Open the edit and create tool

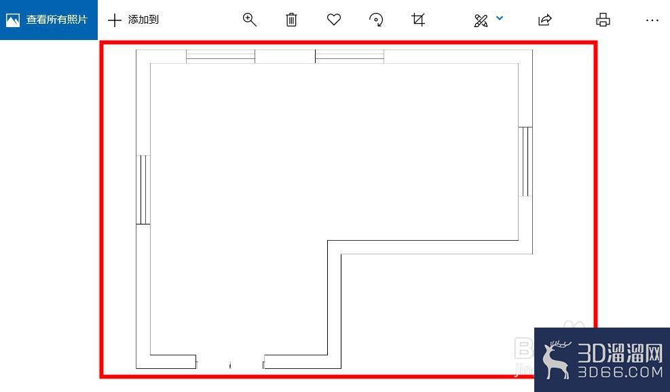pyautogui.click(x=481, y=20)
